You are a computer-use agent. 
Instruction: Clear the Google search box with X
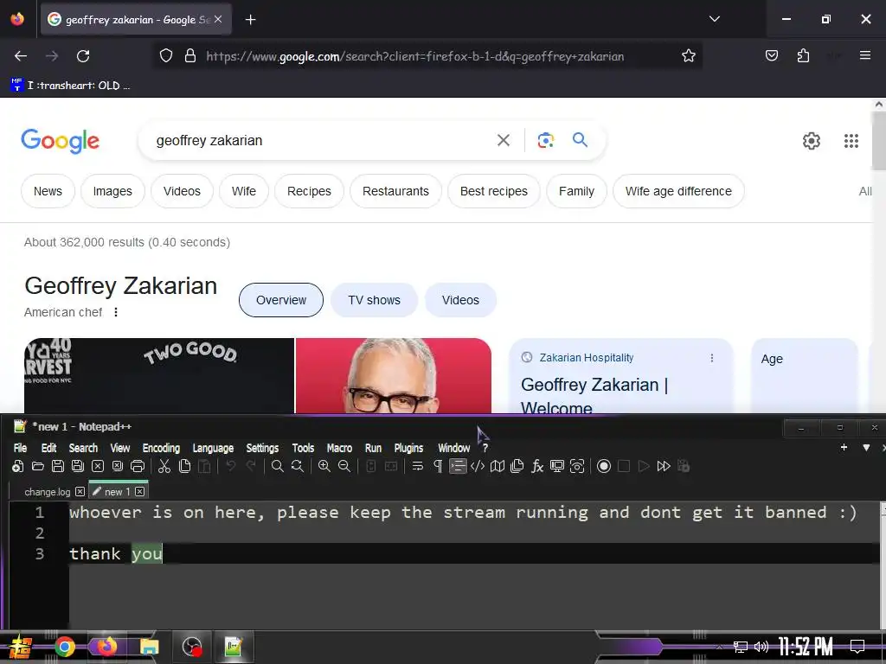(x=504, y=140)
